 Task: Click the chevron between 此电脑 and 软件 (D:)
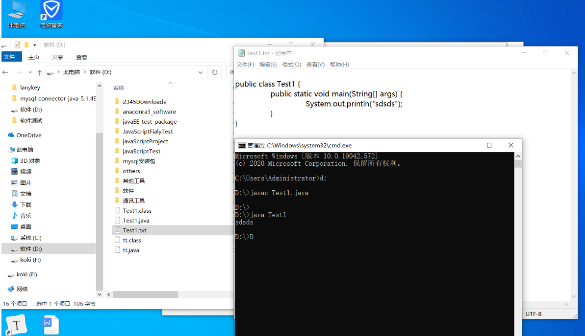coord(85,72)
